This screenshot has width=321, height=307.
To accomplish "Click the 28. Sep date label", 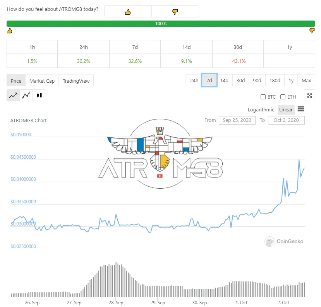I will click(x=116, y=303).
